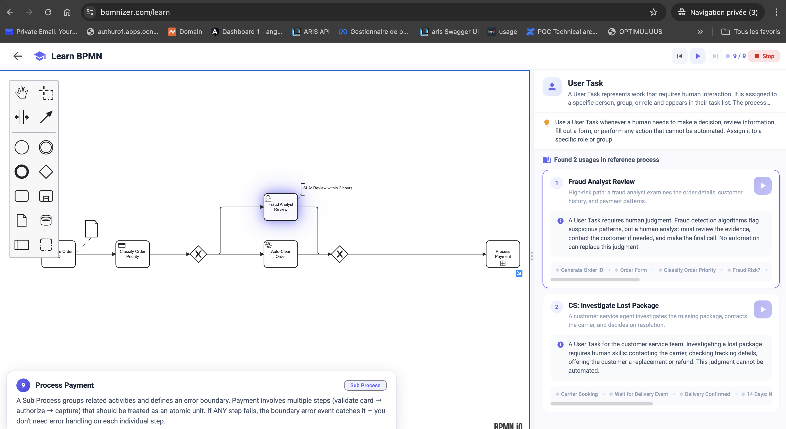
Task: Select the lasso tool
Action: (x=46, y=93)
